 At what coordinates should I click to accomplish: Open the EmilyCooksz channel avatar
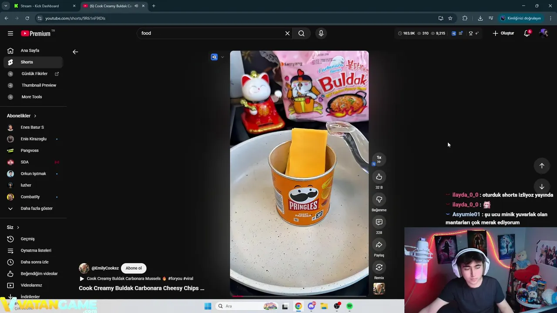pos(84,268)
